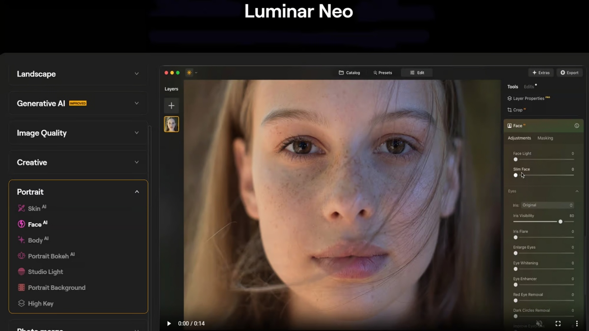Click the Face AI info icon

[x=576, y=126]
